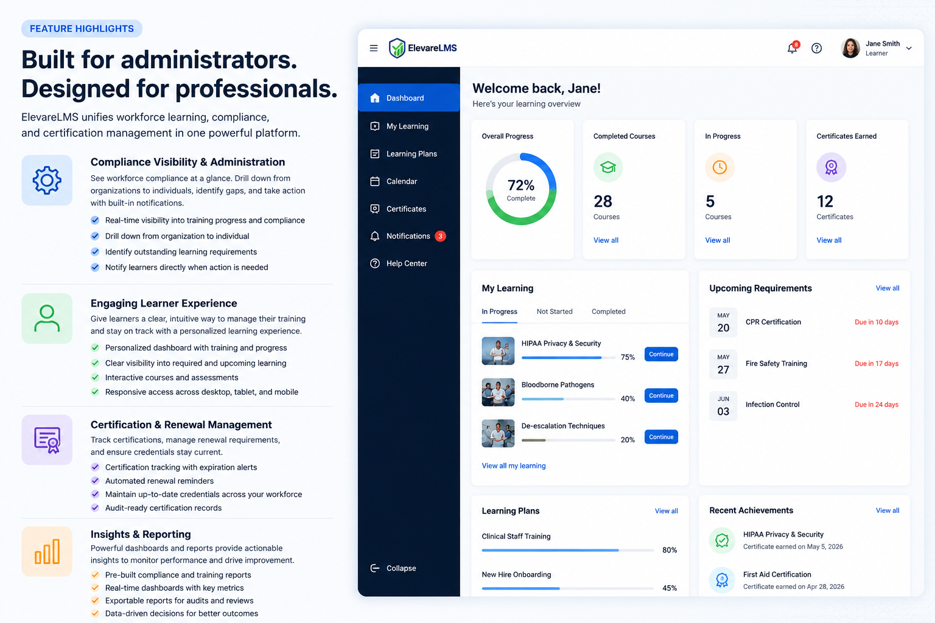Continue the HIPAA Privacy & Security course
This screenshot has width=935, height=623.
661,354
